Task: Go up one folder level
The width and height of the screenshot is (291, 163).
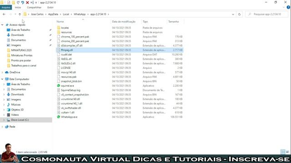Action: point(20,14)
